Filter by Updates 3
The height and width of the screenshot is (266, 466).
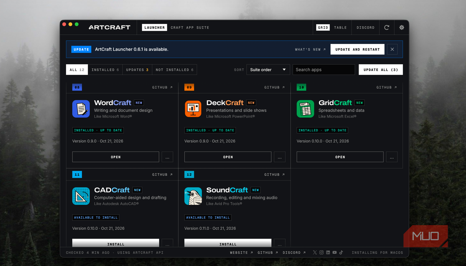click(137, 70)
